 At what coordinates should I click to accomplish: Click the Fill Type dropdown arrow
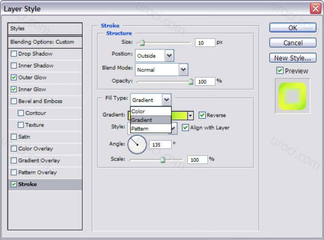tap(166, 100)
